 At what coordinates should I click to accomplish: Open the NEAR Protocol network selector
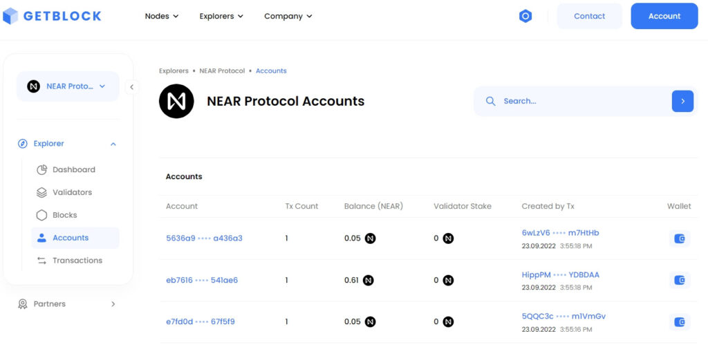68,86
